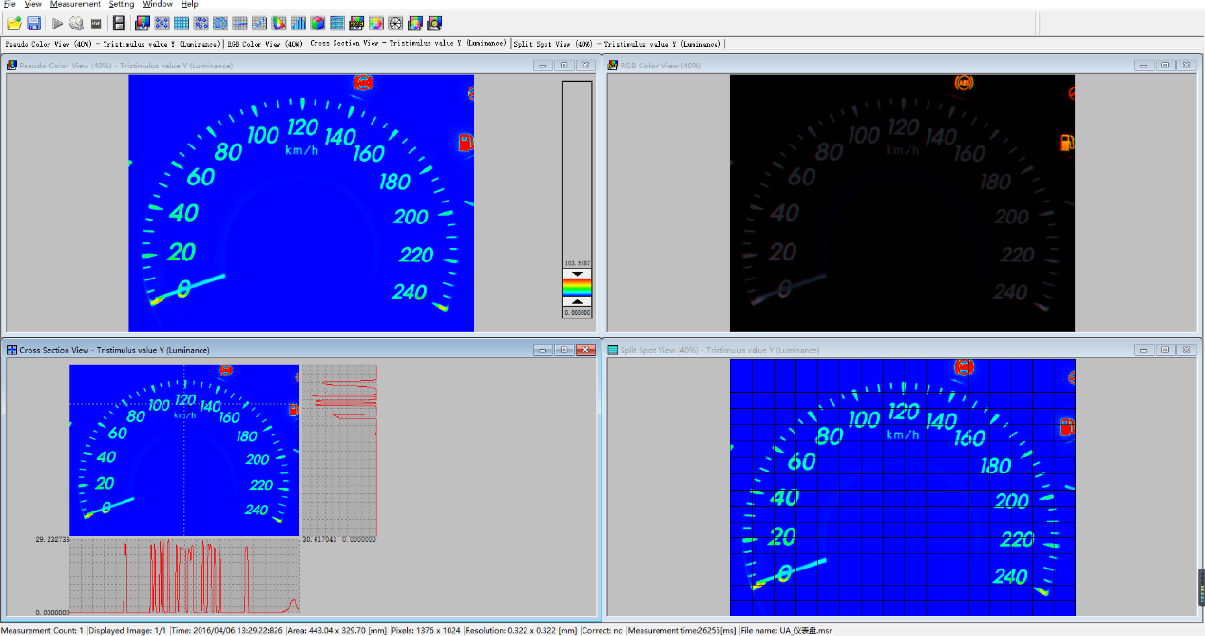Click the down arrow above the rainbow scale
Viewport: 1205px width, 636px height.
(577, 273)
